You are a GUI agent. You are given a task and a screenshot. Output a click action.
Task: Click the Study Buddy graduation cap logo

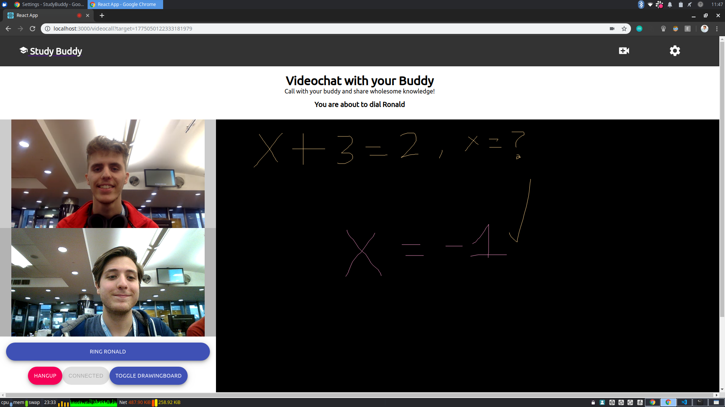(x=23, y=50)
